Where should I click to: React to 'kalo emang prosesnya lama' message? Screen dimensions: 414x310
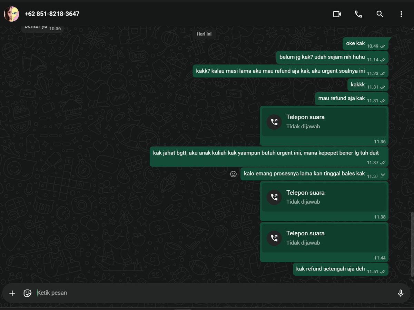234,174
